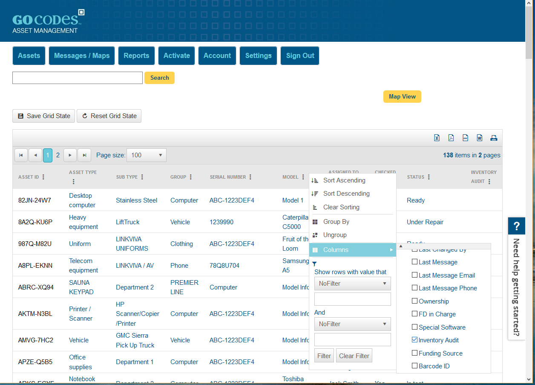Show the Barcode ID column
This screenshot has height=385, width=535.
pos(415,366)
